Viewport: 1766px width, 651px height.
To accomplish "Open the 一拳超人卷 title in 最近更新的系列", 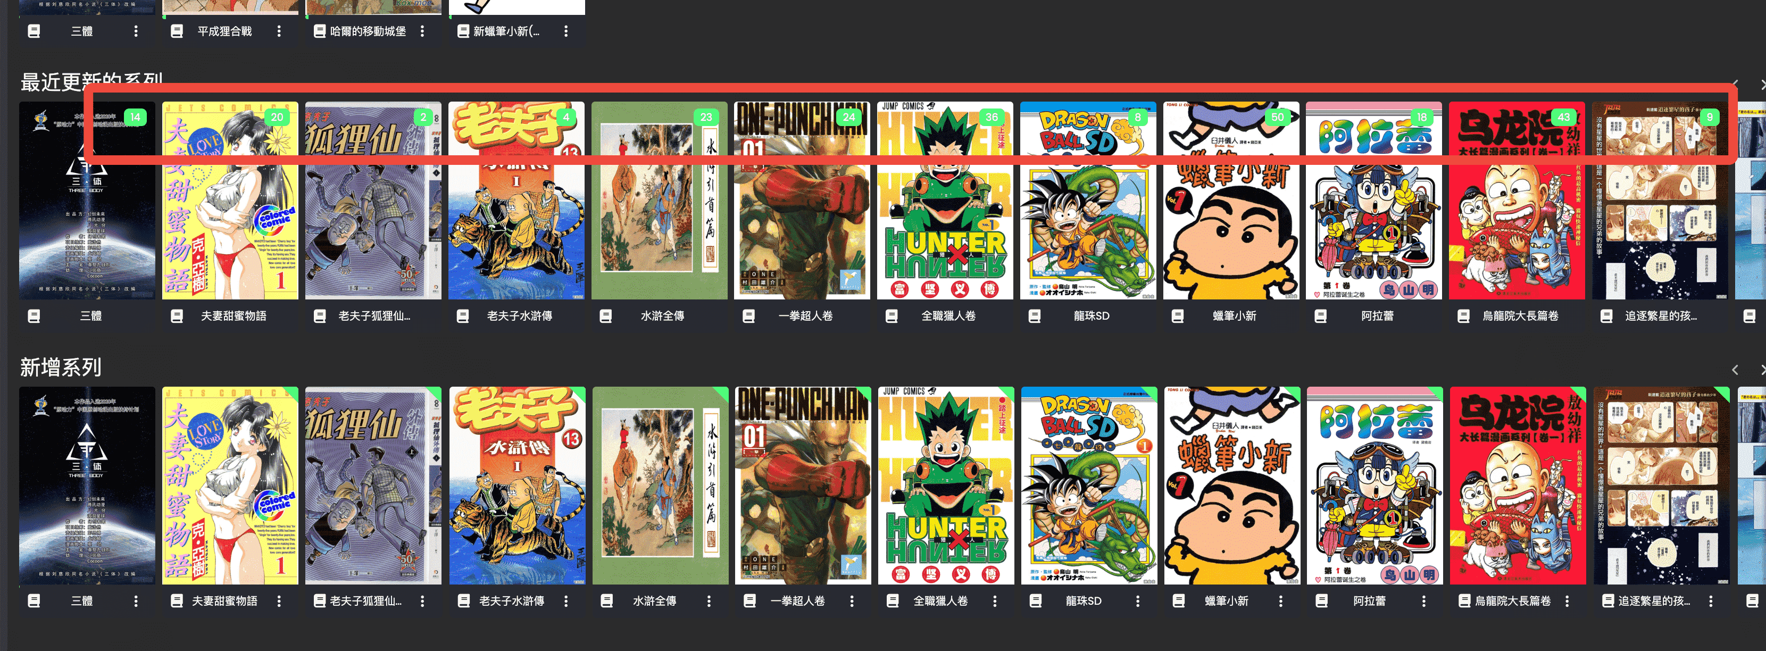I will pyautogui.click(x=805, y=316).
